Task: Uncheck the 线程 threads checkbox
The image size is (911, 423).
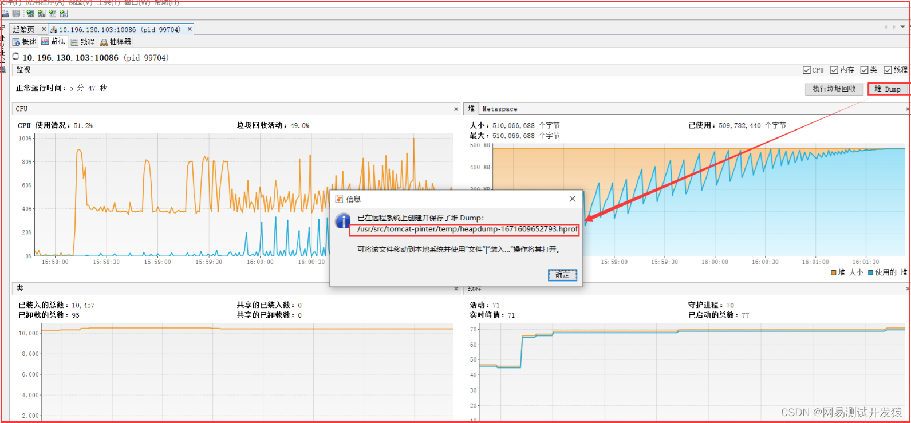Action: click(x=888, y=70)
